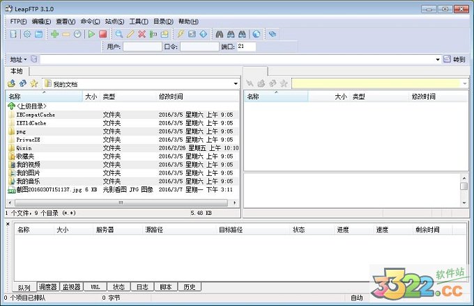The width and height of the screenshot is (474, 306).
Task: Click the third binoculars find icon
Action: coord(242,34)
